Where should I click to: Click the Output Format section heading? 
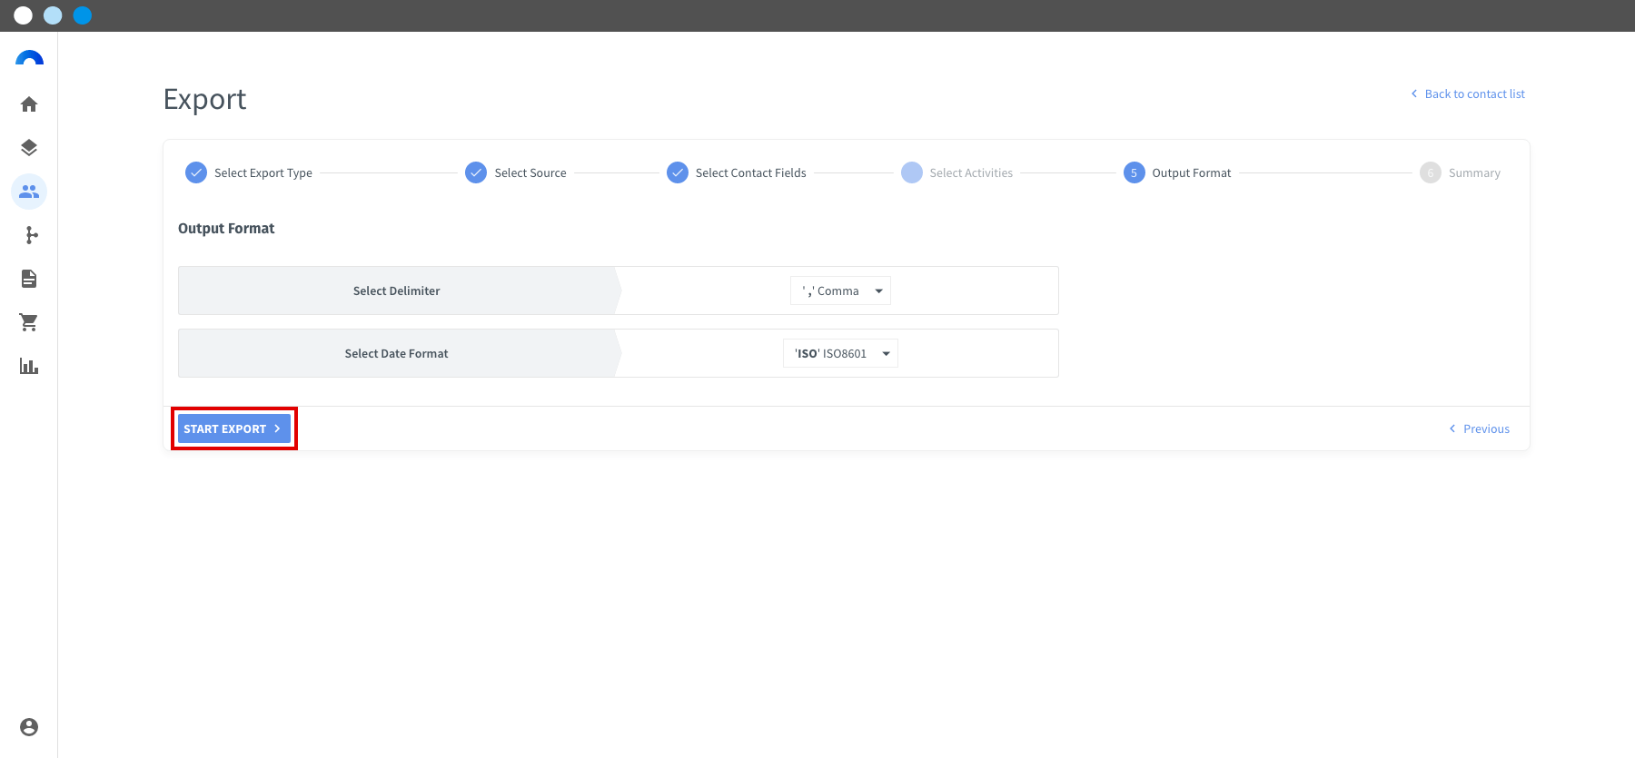(x=226, y=228)
